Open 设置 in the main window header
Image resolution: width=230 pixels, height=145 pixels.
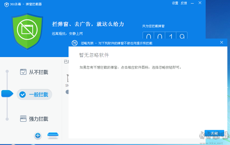175,3
